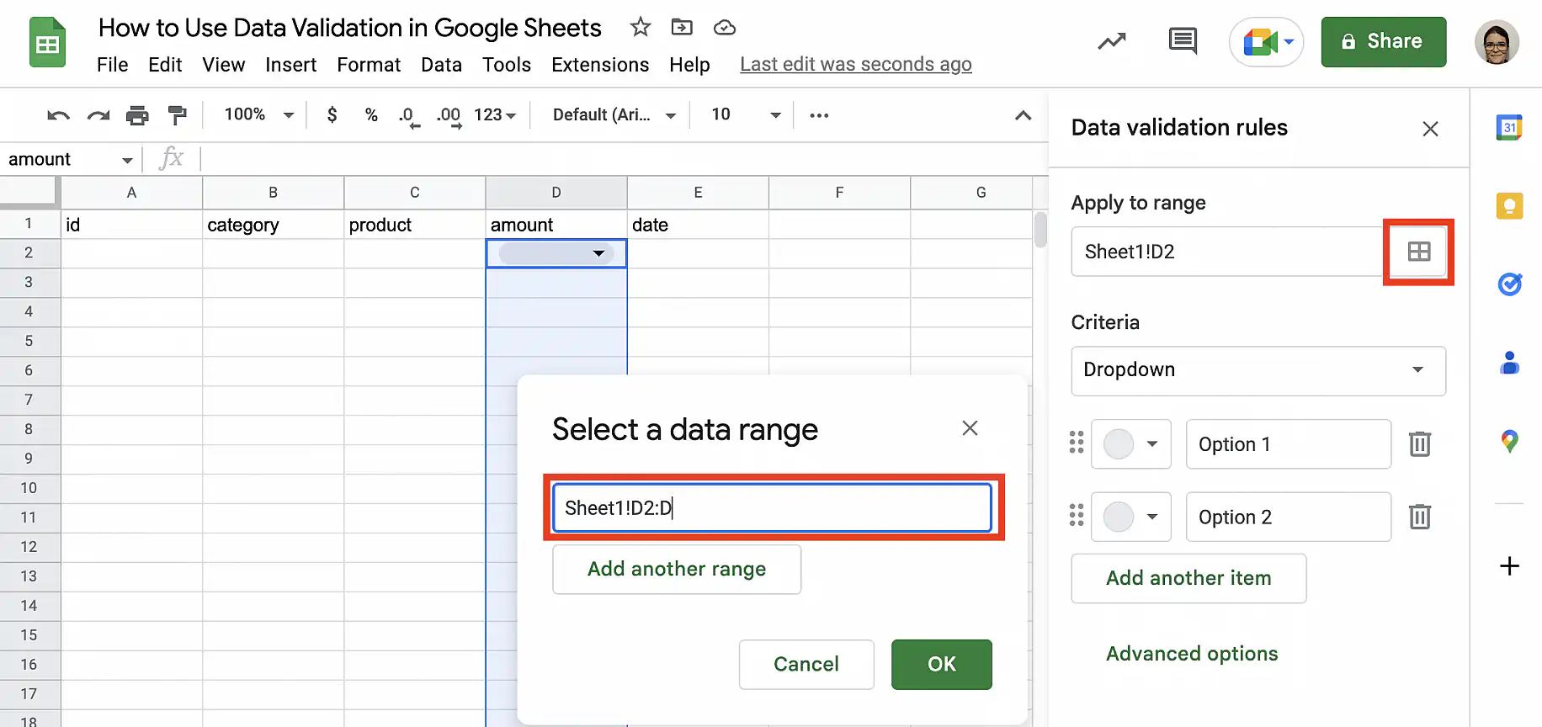Click the Select data range grid icon

(1419, 252)
